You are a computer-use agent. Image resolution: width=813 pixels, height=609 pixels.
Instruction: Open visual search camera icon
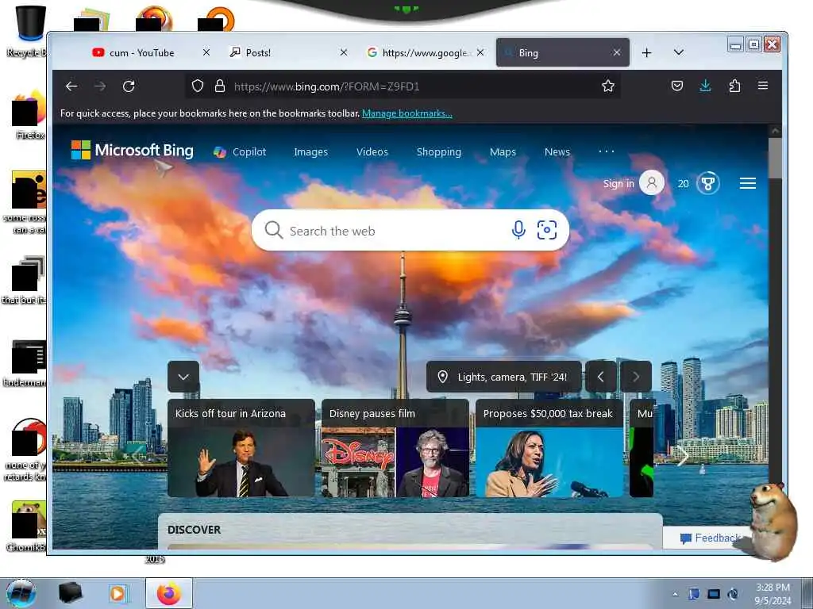tap(546, 230)
